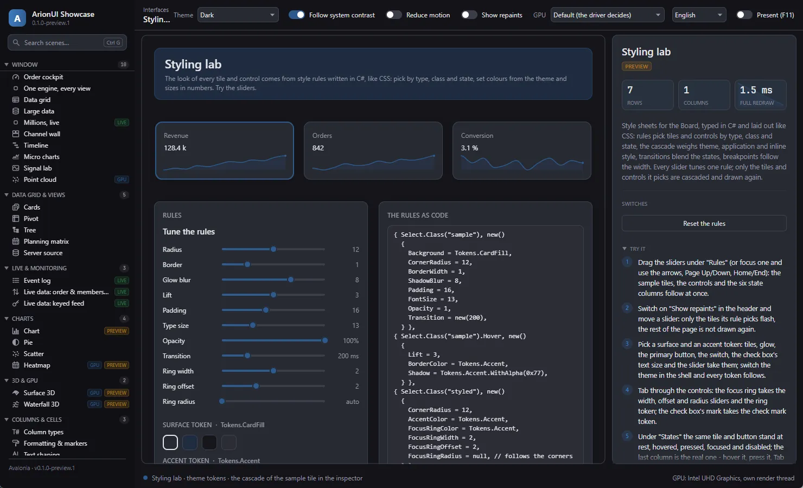The width and height of the screenshot is (803, 488).
Task: Click the Large data database icon
Action: 16,111
